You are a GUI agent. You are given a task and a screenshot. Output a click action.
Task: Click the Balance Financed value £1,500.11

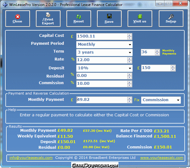[165, 136]
